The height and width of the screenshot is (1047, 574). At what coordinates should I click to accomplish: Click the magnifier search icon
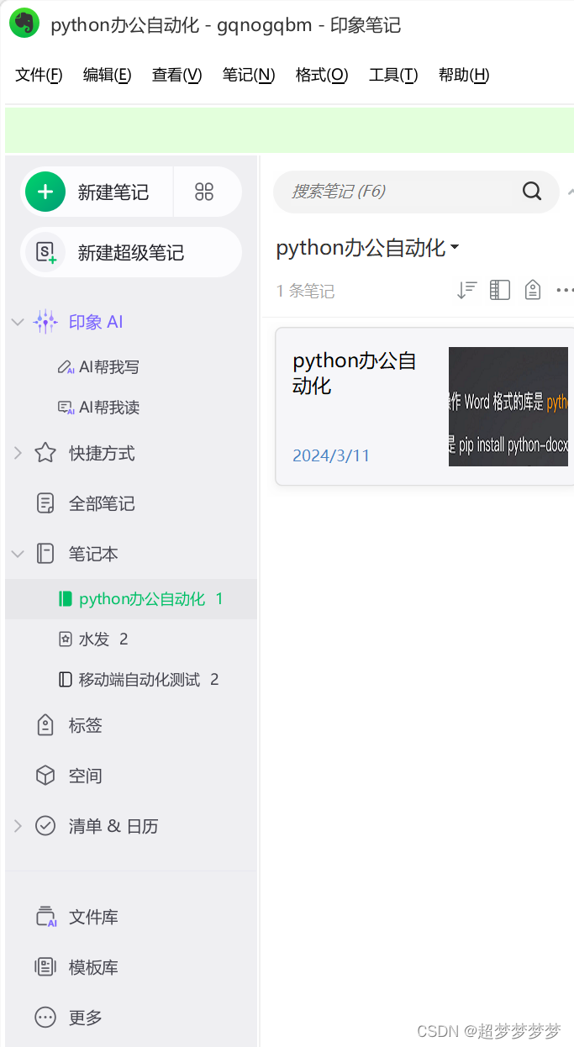pos(532,191)
